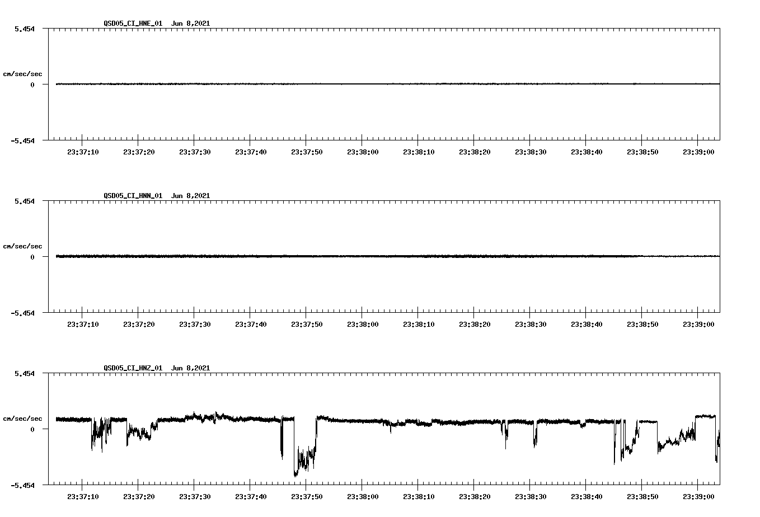Screen dimensions: 760x517
Task: Click the 23:37:30 time label under the HNZ plot
Action: click(195, 496)
